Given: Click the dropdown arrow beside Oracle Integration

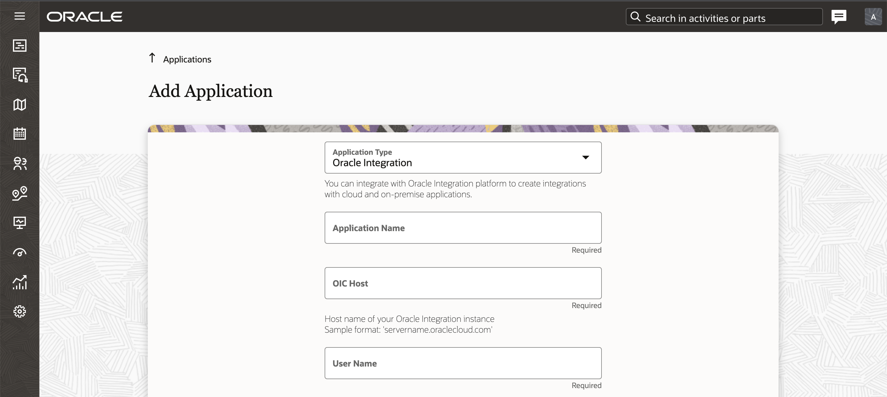Looking at the screenshot, I should coord(585,158).
